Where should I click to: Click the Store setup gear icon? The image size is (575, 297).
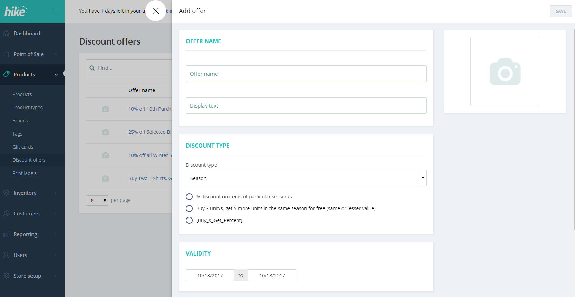[x=6, y=276]
